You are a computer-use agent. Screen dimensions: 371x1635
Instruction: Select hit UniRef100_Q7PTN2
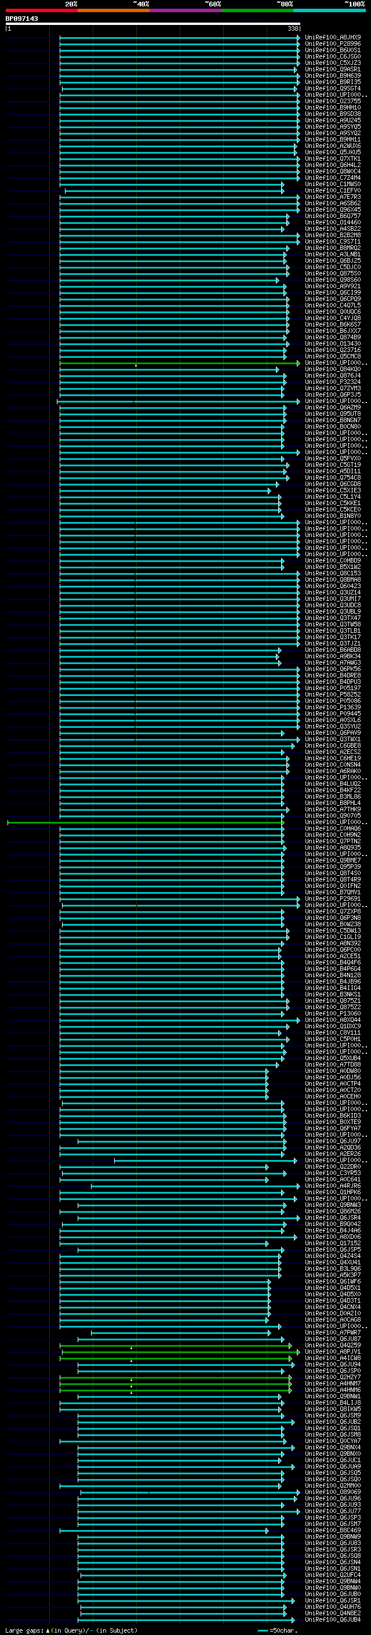[333, 842]
